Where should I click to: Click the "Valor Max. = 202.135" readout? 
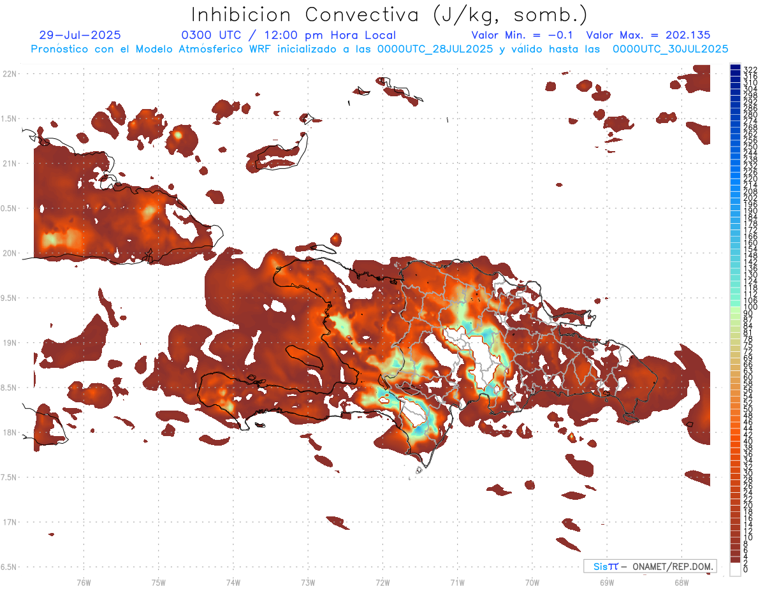[x=648, y=35]
